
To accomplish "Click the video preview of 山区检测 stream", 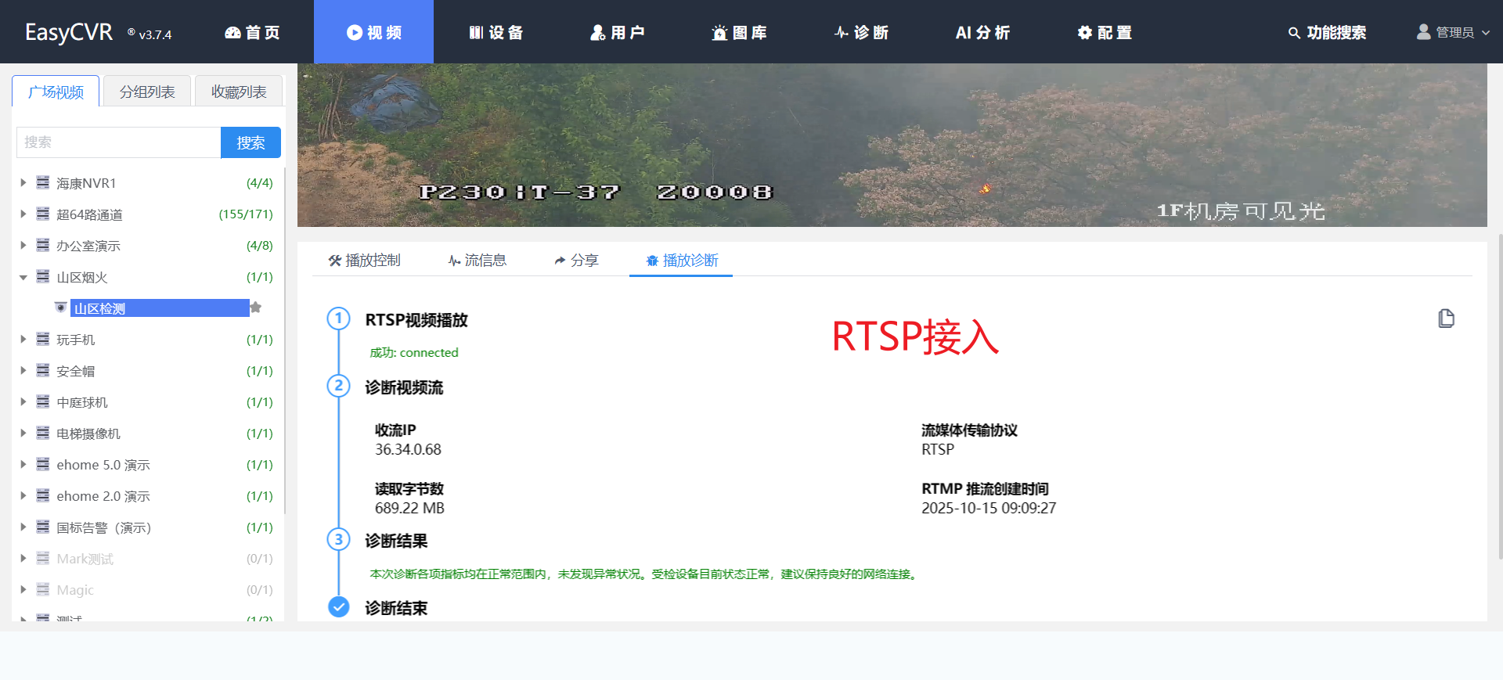I will (892, 146).
